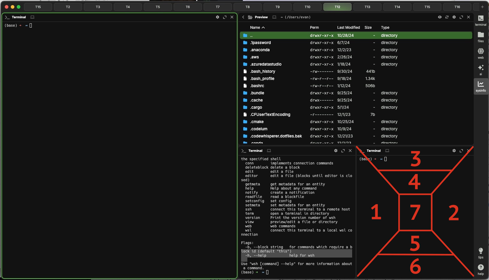
Task: Select the active T12 tab
Action: point(337,7)
